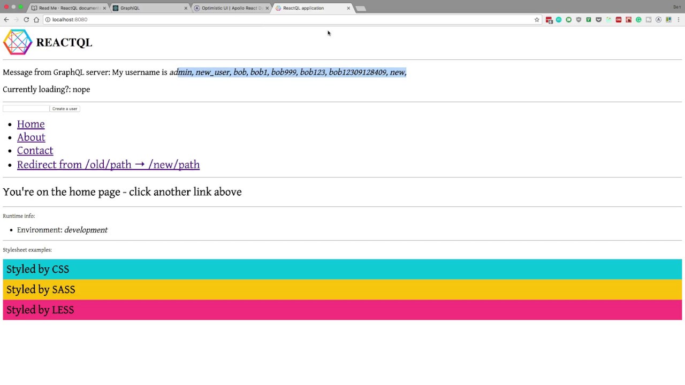Go back with the browser back arrow
This screenshot has width=685, height=385.
coord(6,20)
